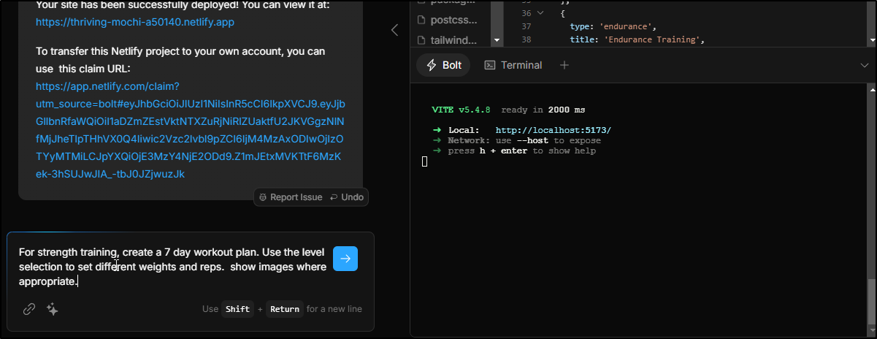Viewport: 877px width, 339px height.
Task: Click the line number 37 in the editor
Action: tap(526, 26)
